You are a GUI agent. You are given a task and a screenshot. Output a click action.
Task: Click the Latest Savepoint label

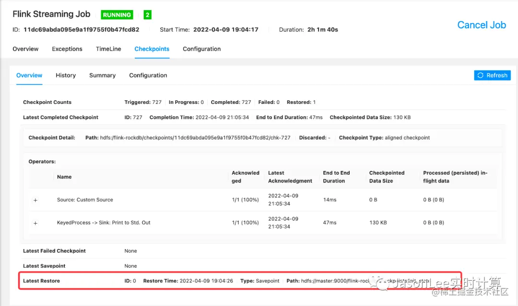pyautogui.click(x=44, y=266)
